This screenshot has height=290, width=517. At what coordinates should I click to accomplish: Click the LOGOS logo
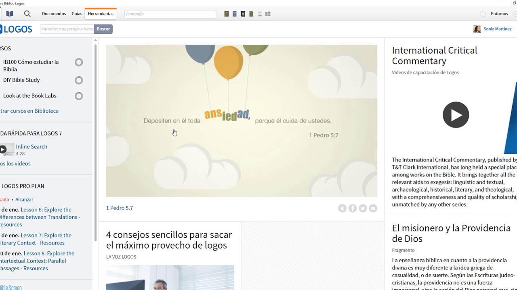point(16,29)
